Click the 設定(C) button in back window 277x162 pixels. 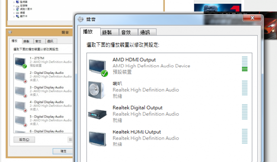pos(24,140)
